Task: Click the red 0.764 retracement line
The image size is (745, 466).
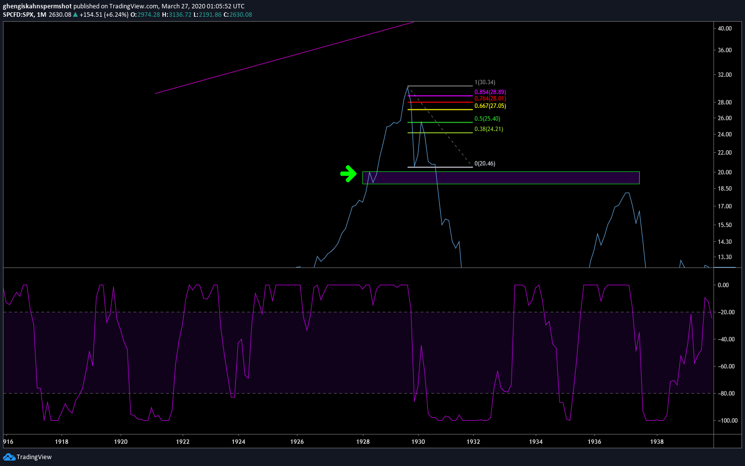Action: (x=440, y=102)
